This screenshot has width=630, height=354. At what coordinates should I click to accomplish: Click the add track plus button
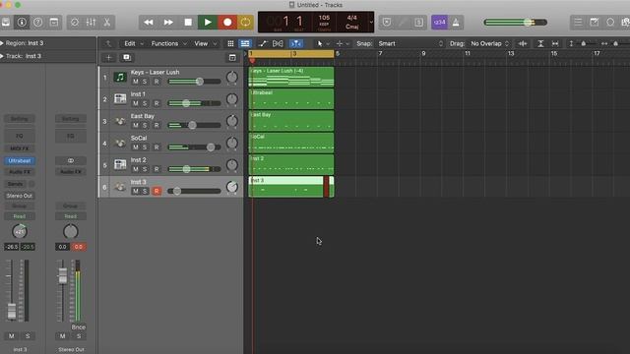[x=108, y=58]
